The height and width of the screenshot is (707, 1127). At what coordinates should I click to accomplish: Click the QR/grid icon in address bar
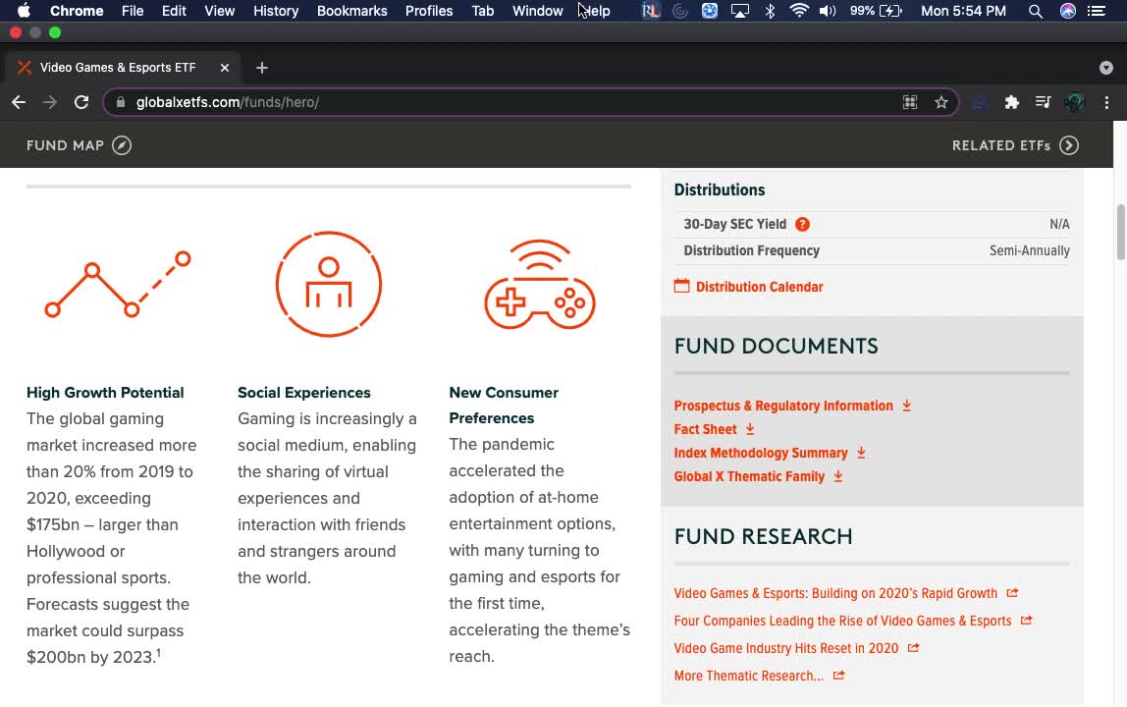click(910, 102)
